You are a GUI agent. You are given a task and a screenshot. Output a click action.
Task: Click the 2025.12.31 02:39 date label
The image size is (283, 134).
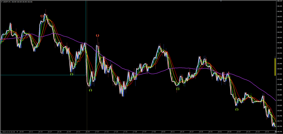[x=8, y=132]
